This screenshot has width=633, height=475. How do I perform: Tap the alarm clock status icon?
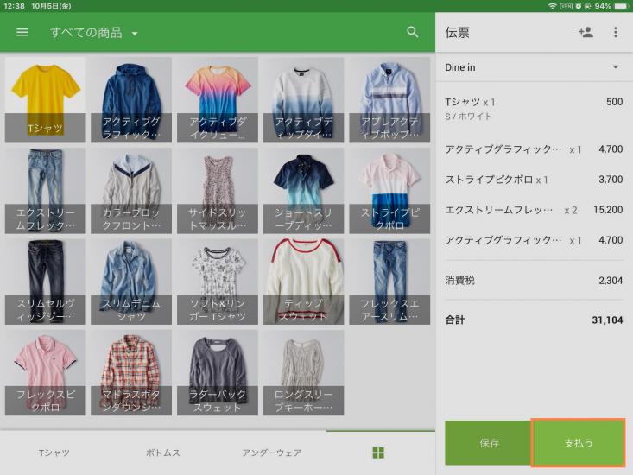579,6
